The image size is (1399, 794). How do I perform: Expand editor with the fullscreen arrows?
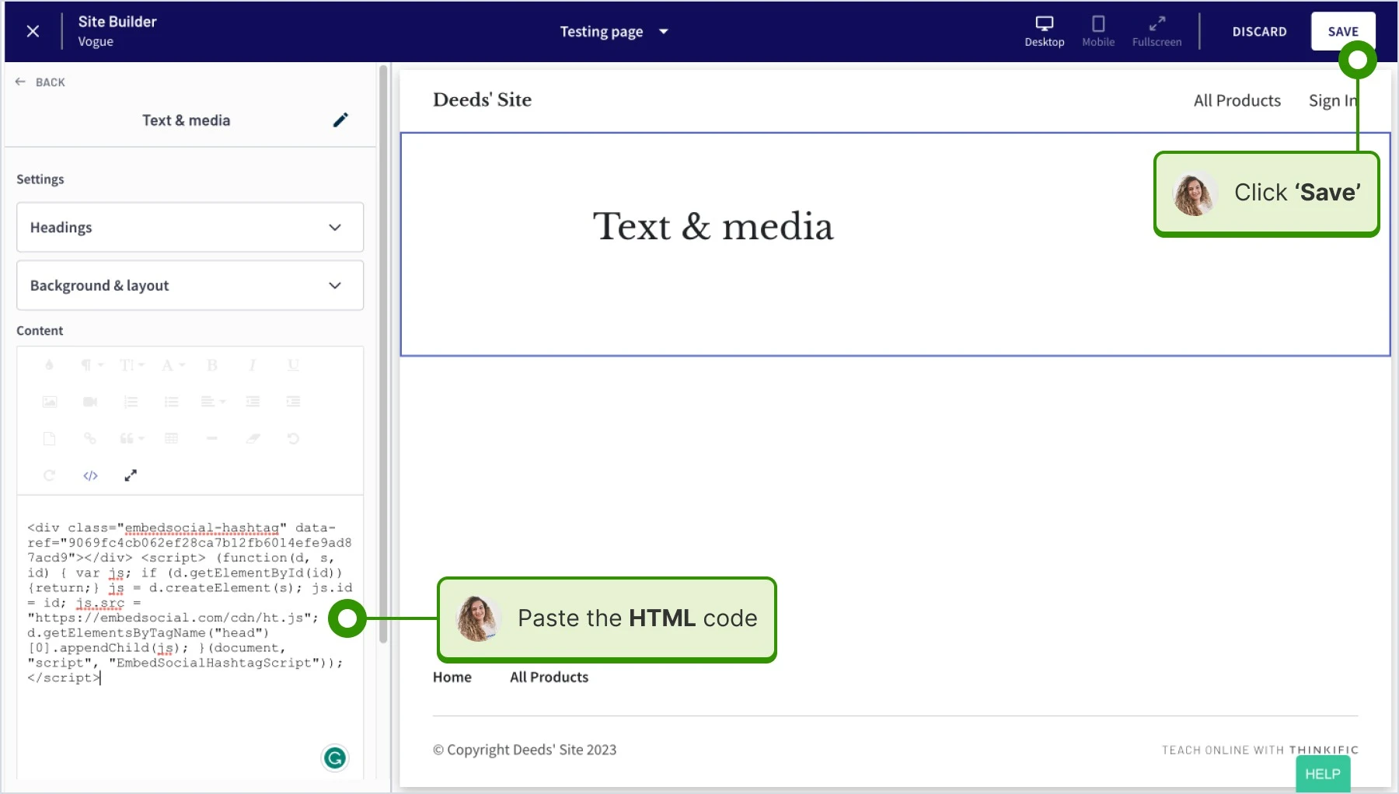click(x=131, y=475)
